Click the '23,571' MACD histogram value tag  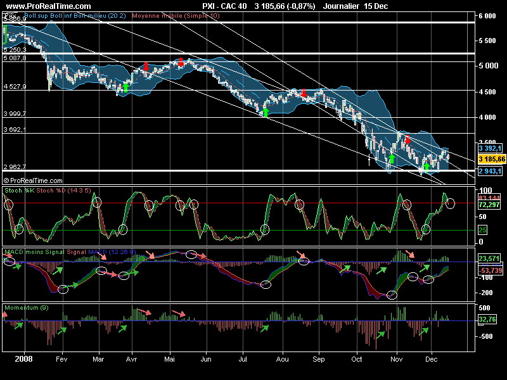tap(489, 258)
